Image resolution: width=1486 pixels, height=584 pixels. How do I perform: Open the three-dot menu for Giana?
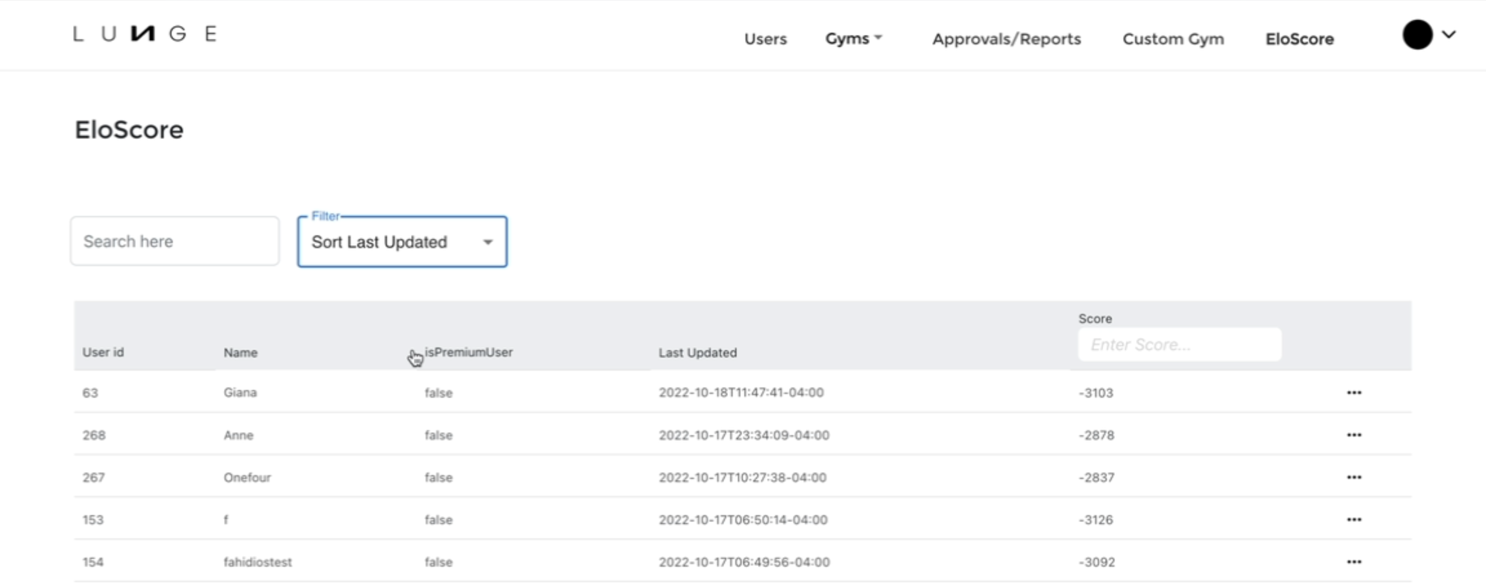pyautogui.click(x=1353, y=393)
